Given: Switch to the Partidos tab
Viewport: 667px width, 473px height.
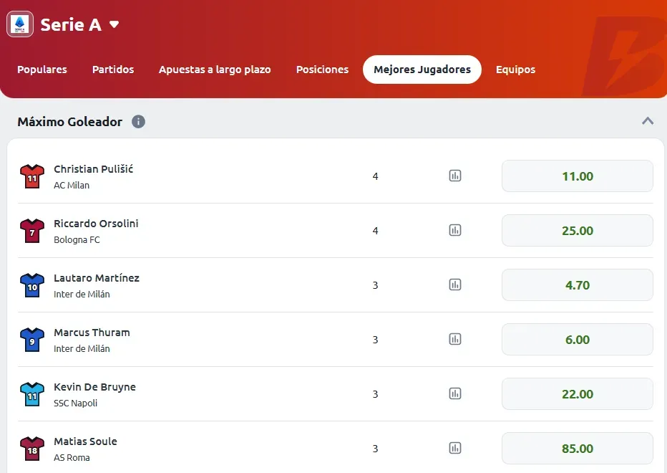Looking at the screenshot, I should tap(113, 70).
